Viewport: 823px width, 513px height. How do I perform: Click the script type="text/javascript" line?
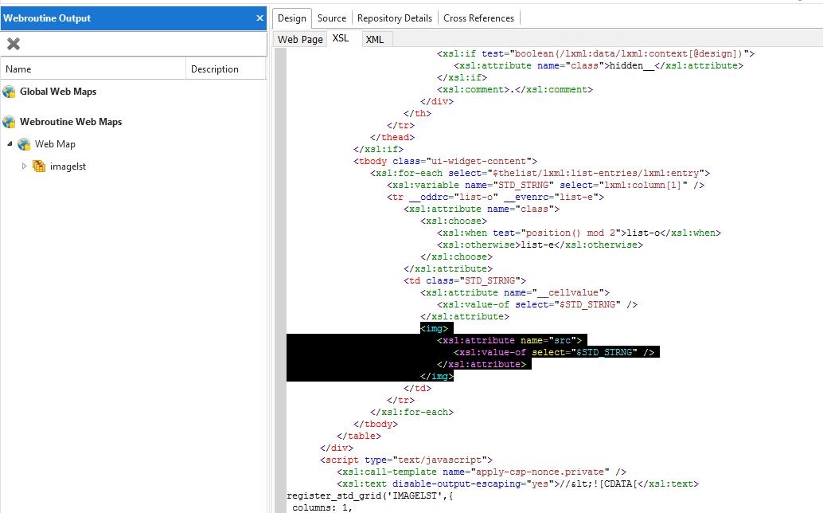tap(406, 460)
